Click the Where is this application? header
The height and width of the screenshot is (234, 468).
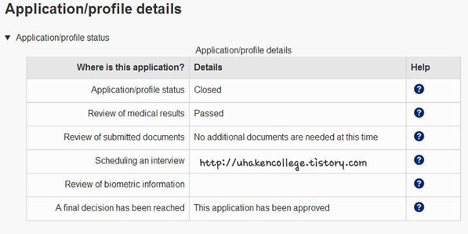(x=131, y=68)
